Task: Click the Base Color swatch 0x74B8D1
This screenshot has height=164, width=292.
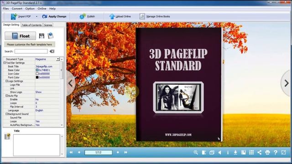Action: [37, 70]
